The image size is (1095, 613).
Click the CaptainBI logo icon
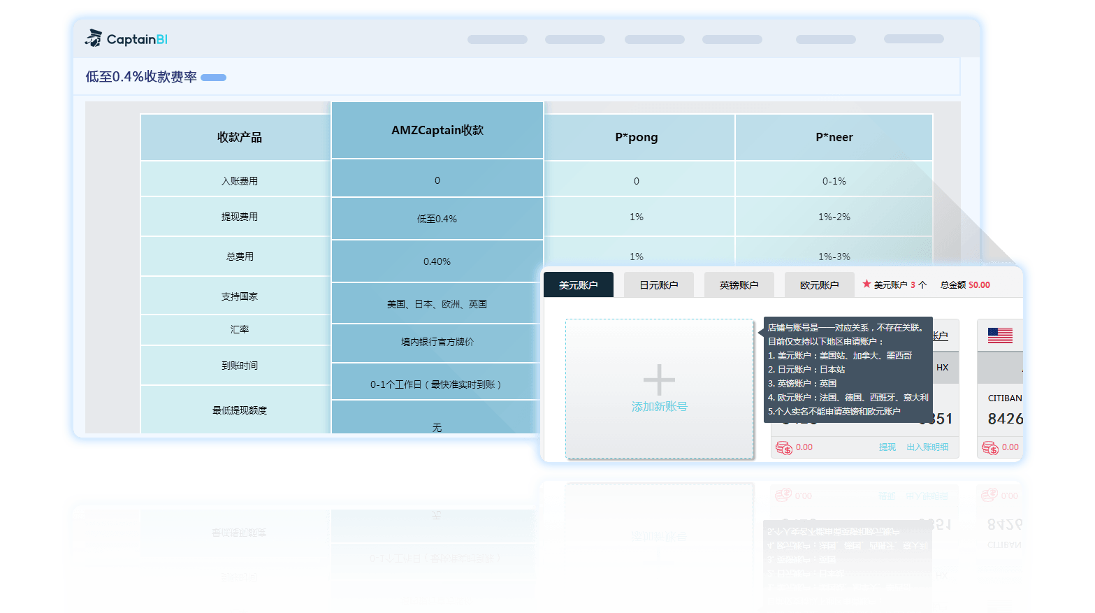point(93,38)
